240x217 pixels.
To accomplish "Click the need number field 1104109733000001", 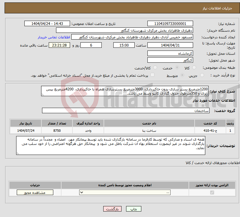I will coord(170,23).
